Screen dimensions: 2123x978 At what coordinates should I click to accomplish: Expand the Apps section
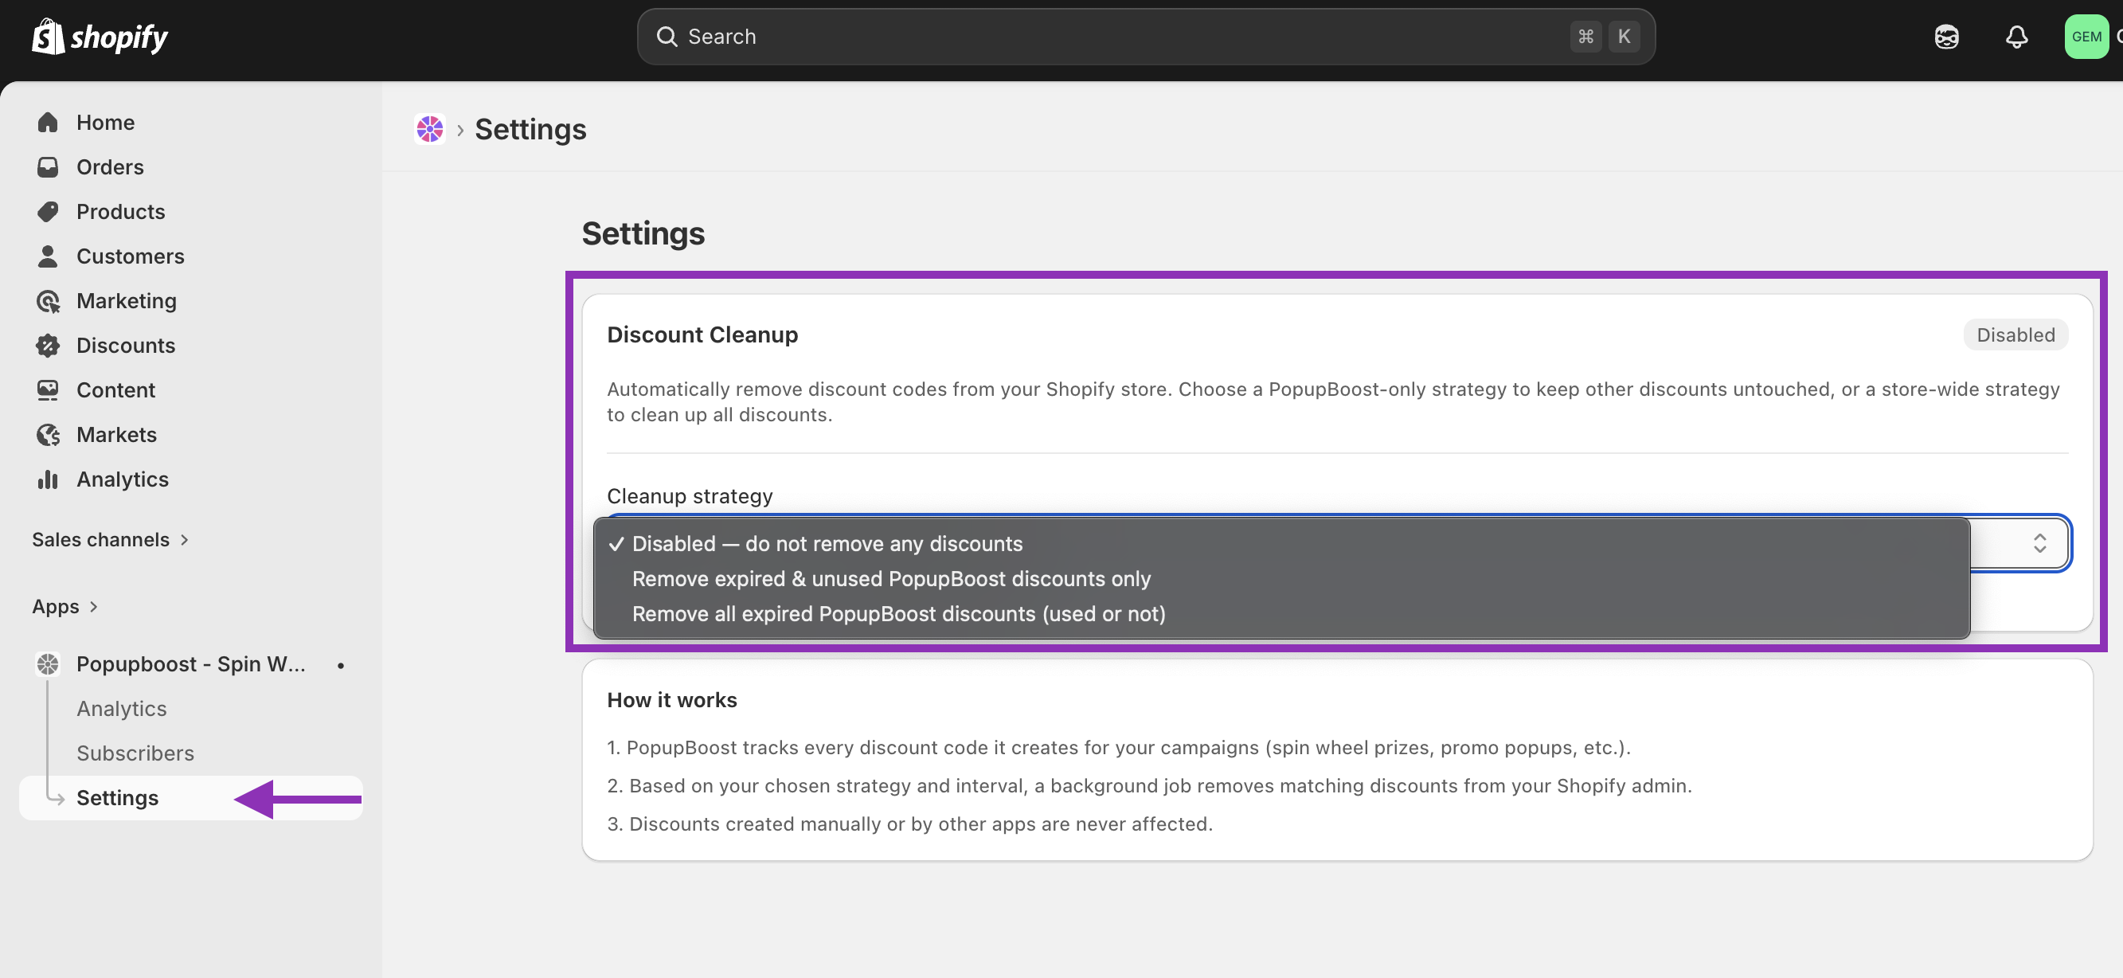65,606
